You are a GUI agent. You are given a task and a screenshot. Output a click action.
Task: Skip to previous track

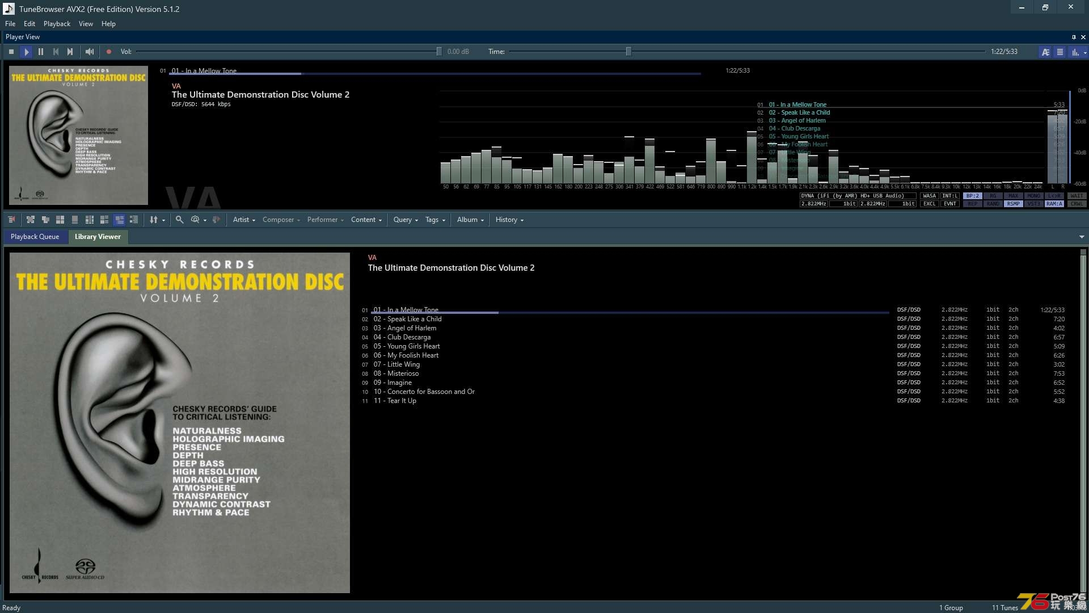click(56, 52)
